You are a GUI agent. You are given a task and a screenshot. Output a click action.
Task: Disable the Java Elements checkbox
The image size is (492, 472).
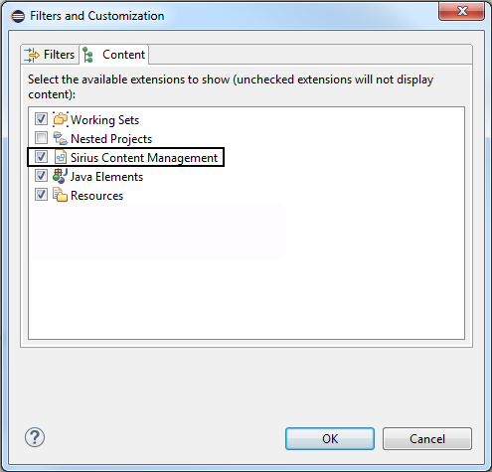click(x=41, y=176)
